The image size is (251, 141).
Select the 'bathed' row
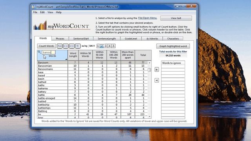point(93,82)
